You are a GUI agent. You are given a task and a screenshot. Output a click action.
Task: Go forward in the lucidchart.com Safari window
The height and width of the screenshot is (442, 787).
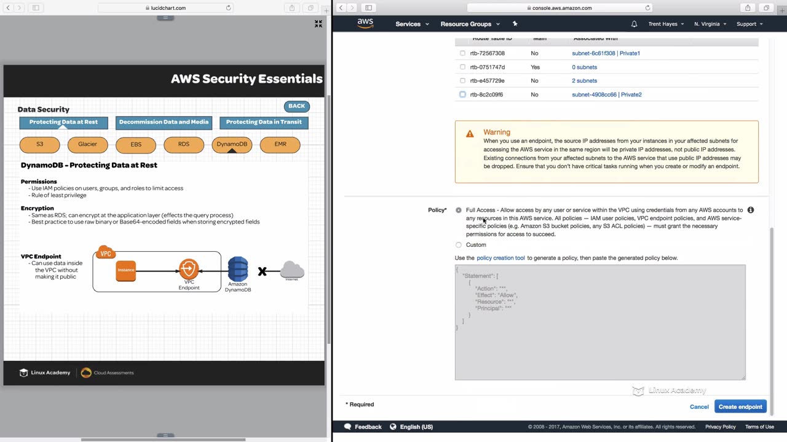tap(19, 8)
